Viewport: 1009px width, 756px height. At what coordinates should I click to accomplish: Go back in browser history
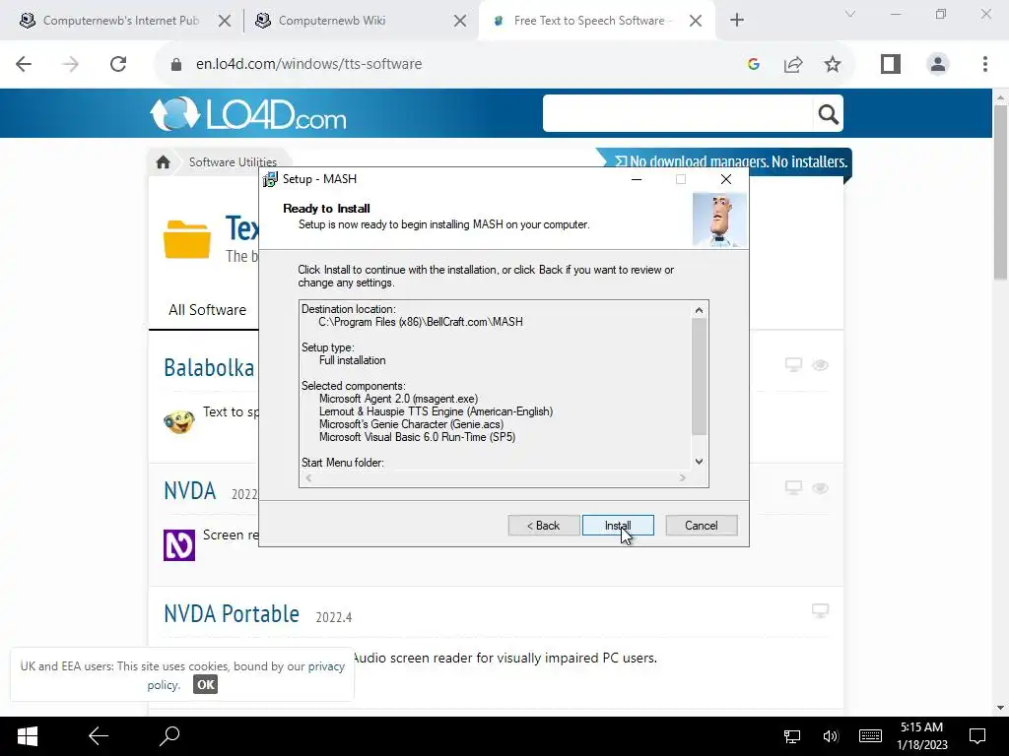(x=24, y=64)
